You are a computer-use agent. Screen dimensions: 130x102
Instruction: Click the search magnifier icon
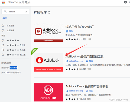click(5, 12)
